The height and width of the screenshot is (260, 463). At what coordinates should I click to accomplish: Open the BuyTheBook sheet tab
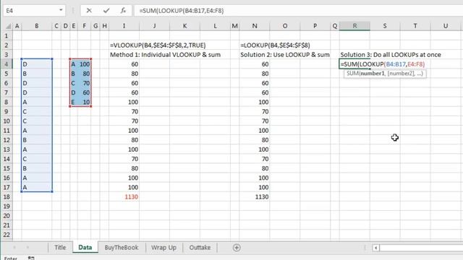point(122,248)
